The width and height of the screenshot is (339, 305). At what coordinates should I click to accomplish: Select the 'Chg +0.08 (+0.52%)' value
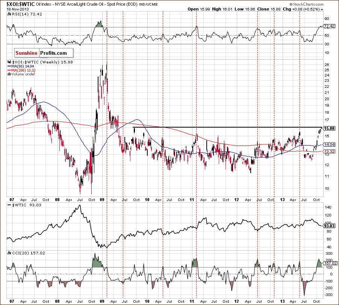point(301,9)
